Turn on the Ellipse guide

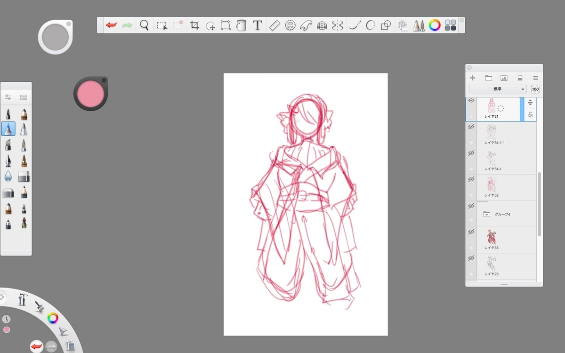(x=290, y=25)
